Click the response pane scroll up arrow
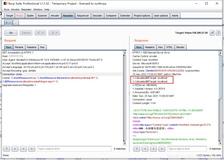224x160 pixels. click(220, 53)
